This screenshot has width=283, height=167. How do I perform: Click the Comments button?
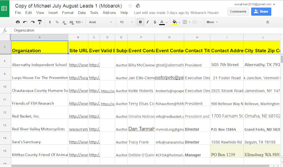tap(238, 11)
